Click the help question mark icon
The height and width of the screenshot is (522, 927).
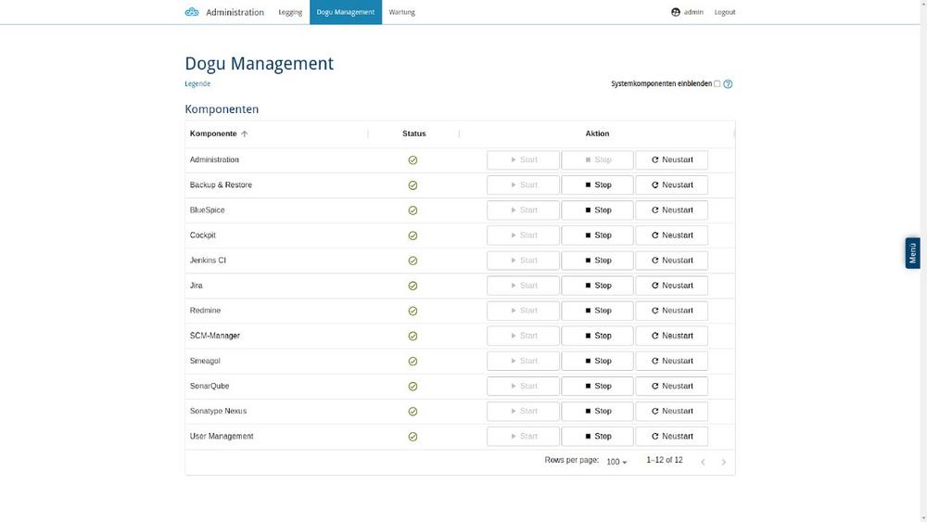click(x=728, y=84)
